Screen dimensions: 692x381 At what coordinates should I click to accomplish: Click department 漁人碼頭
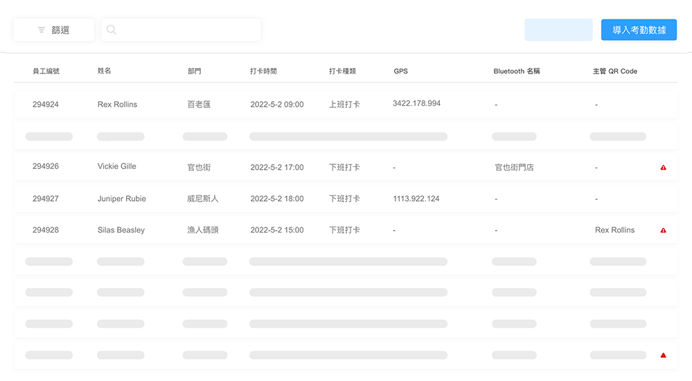(x=202, y=230)
